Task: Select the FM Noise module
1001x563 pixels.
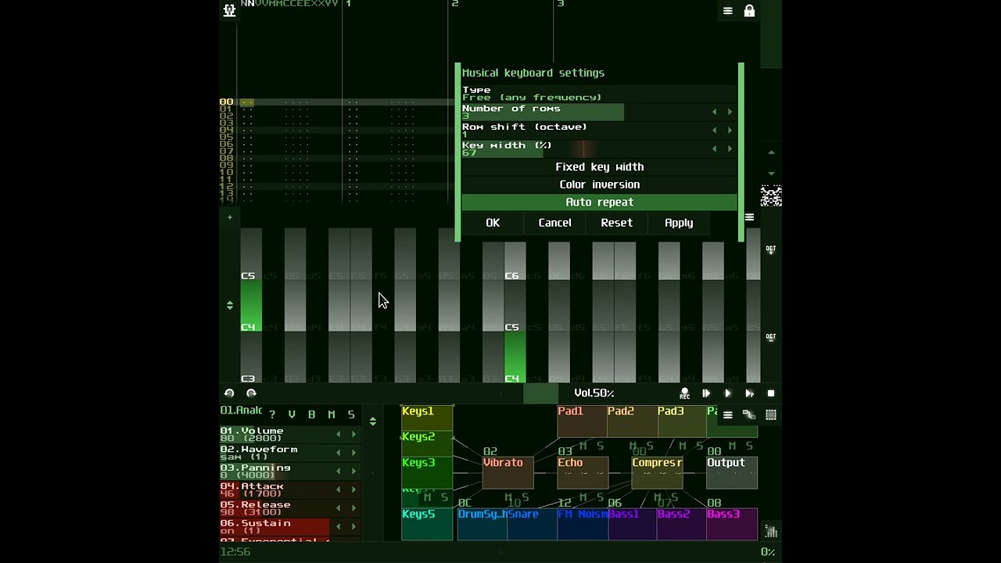Action: [583, 524]
